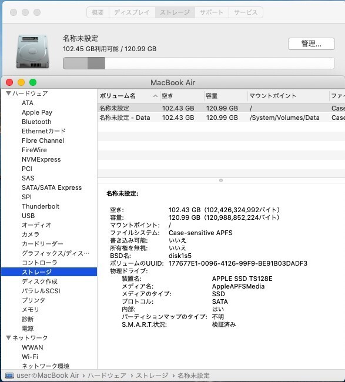The height and width of the screenshot is (382, 345).
Task: Sort by 容量 column header
Action: pyautogui.click(x=226, y=96)
